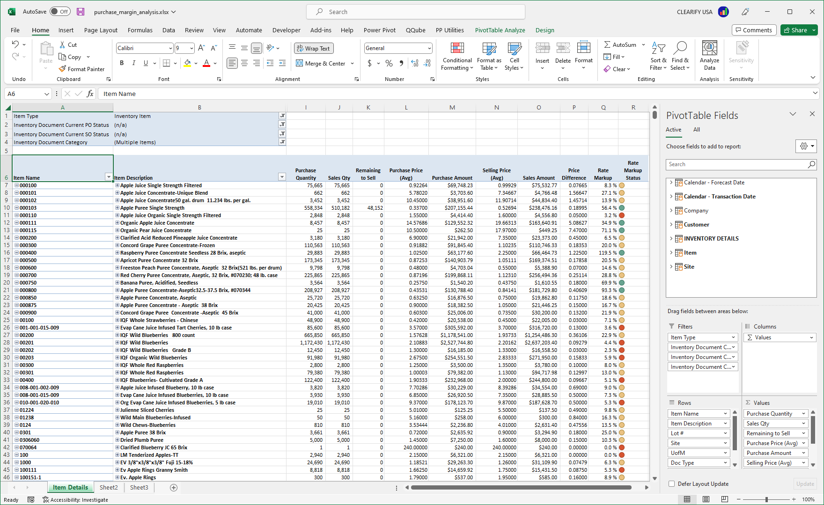Open the Sheet2 worksheet tab
824x505 pixels.
[x=108, y=487]
